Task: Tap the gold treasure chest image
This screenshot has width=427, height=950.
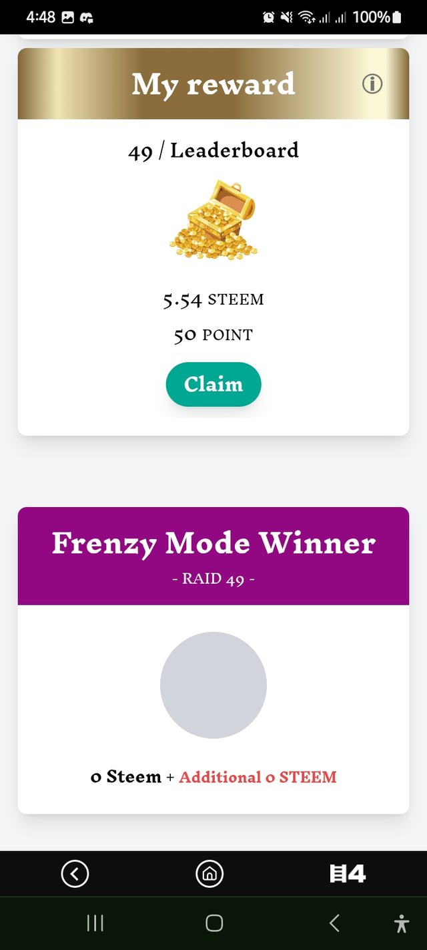Action: 213,219
